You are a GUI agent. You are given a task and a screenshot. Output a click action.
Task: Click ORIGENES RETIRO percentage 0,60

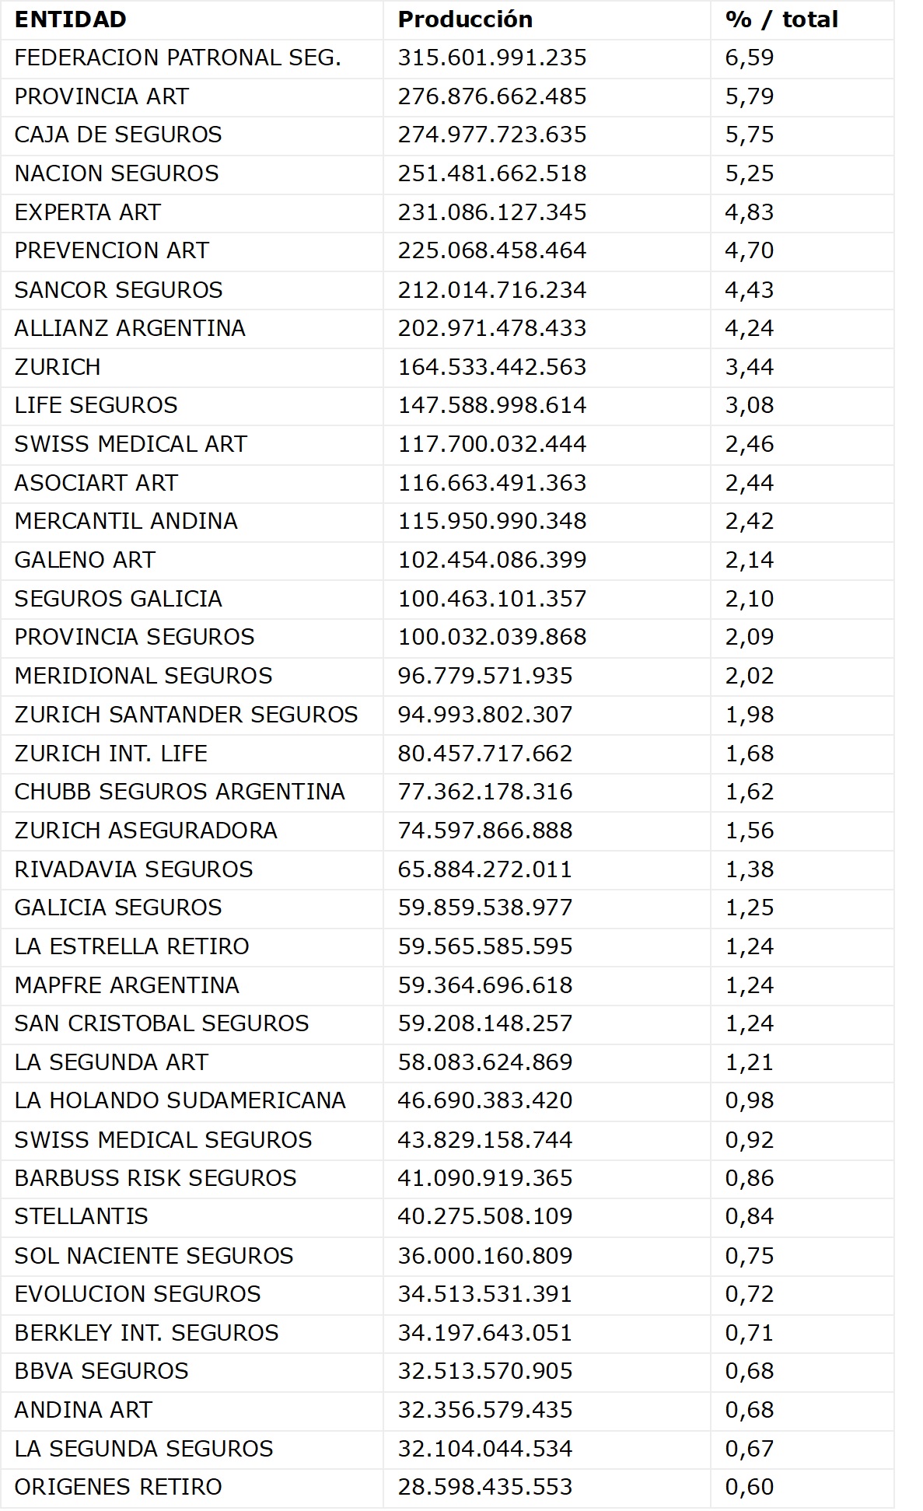(749, 1487)
